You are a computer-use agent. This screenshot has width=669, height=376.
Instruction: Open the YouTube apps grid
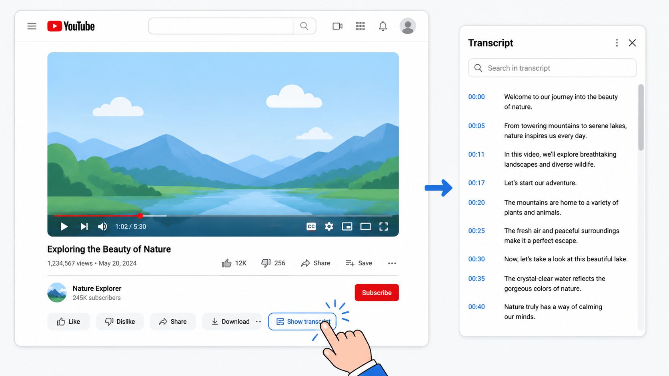point(360,26)
